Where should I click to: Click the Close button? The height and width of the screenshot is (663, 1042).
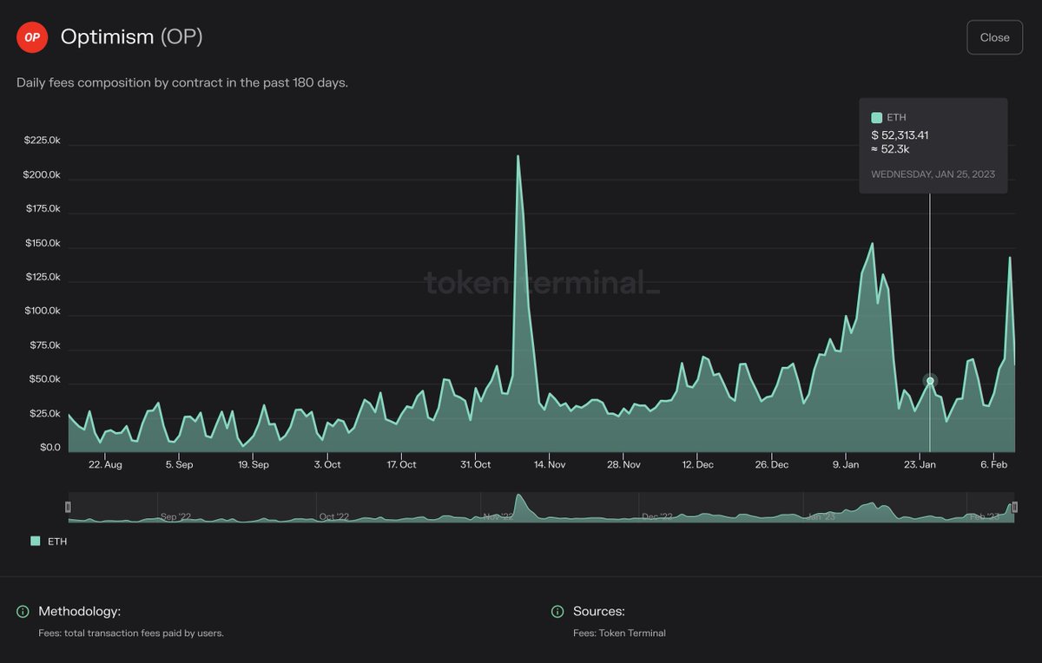[x=995, y=37]
